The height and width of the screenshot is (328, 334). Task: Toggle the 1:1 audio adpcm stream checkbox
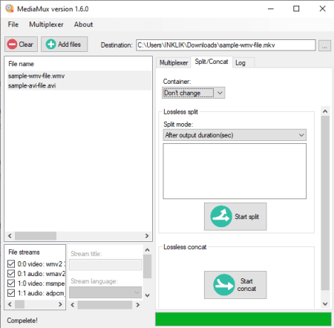(11, 293)
